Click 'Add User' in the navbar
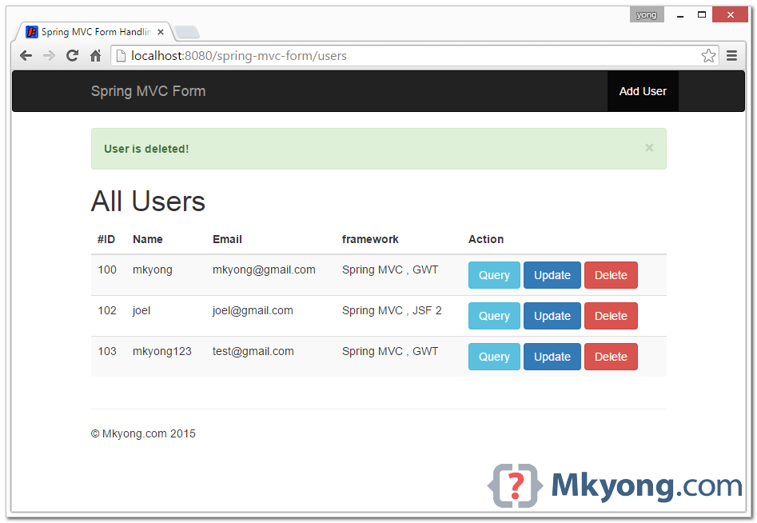The image size is (757, 523). (642, 90)
